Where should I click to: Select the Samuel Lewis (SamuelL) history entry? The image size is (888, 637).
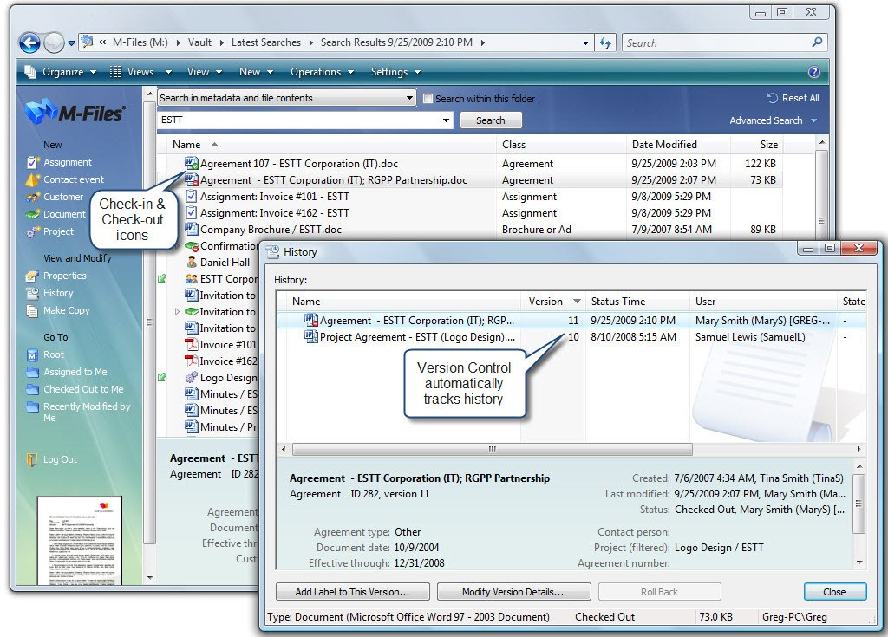point(571,337)
